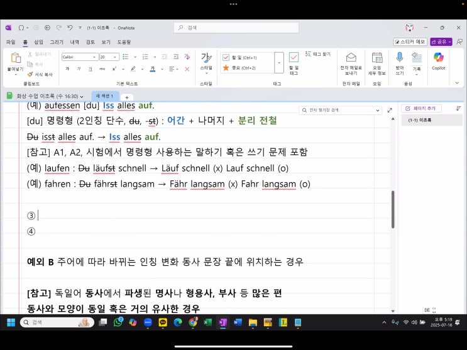Viewport: 467px width, 350px height.
Task: Toggle italic formatting
Action: point(79,69)
